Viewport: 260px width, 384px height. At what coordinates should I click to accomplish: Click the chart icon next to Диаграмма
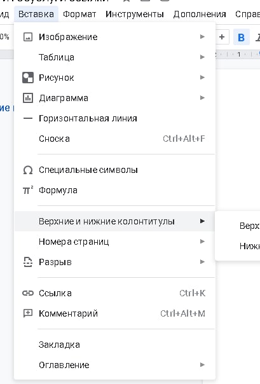tap(28, 98)
